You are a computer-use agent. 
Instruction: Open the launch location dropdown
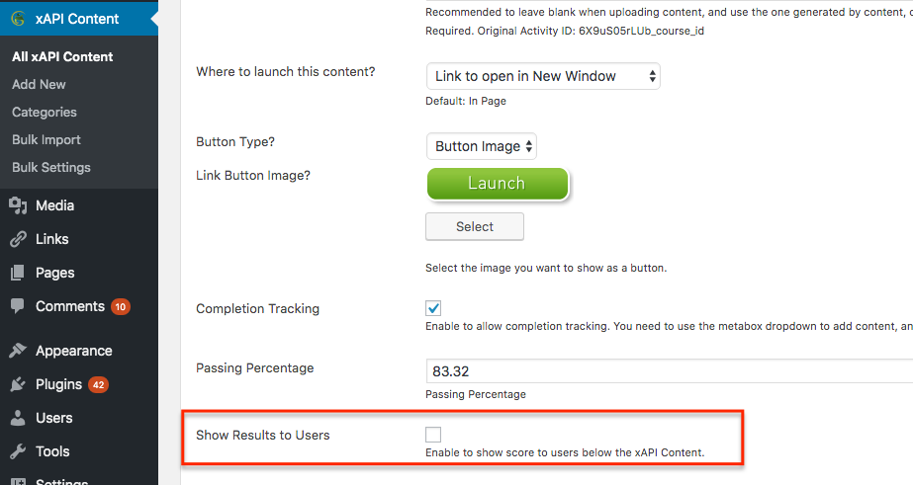[x=543, y=76]
